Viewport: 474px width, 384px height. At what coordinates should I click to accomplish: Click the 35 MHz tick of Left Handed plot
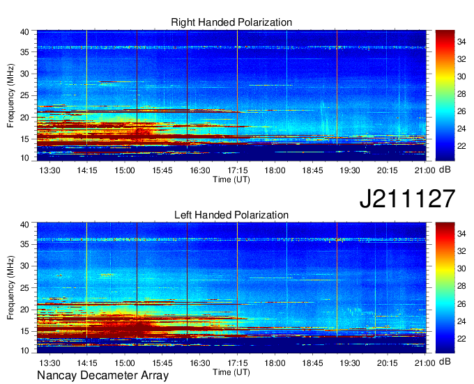24,245
